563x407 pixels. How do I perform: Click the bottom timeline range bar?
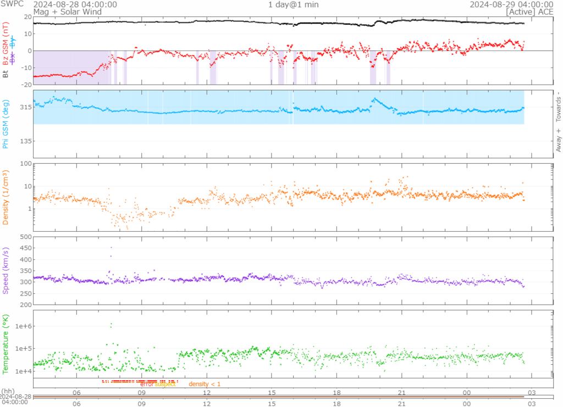click(x=278, y=396)
